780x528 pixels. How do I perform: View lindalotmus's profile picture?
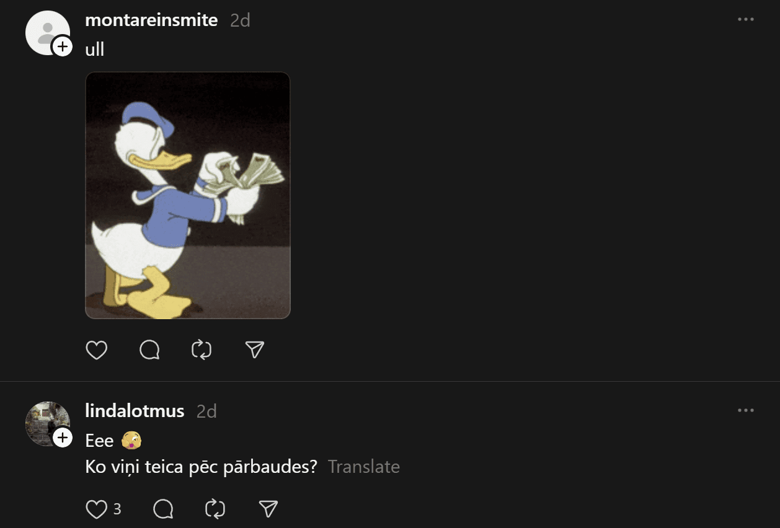click(47, 423)
